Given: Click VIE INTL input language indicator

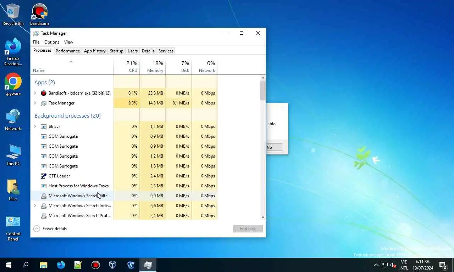Looking at the screenshot, I should [x=404, y=265].
